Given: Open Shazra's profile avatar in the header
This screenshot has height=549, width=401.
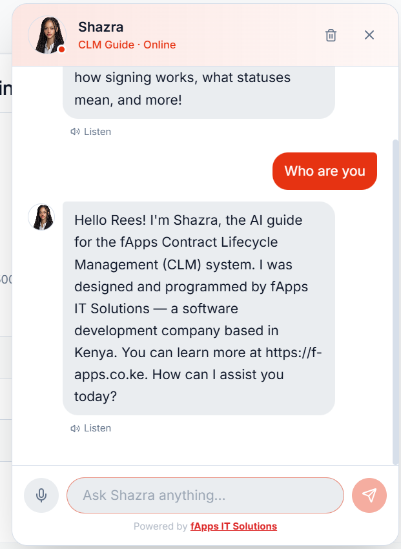Looking at the screenshot, I should (46, 35).
